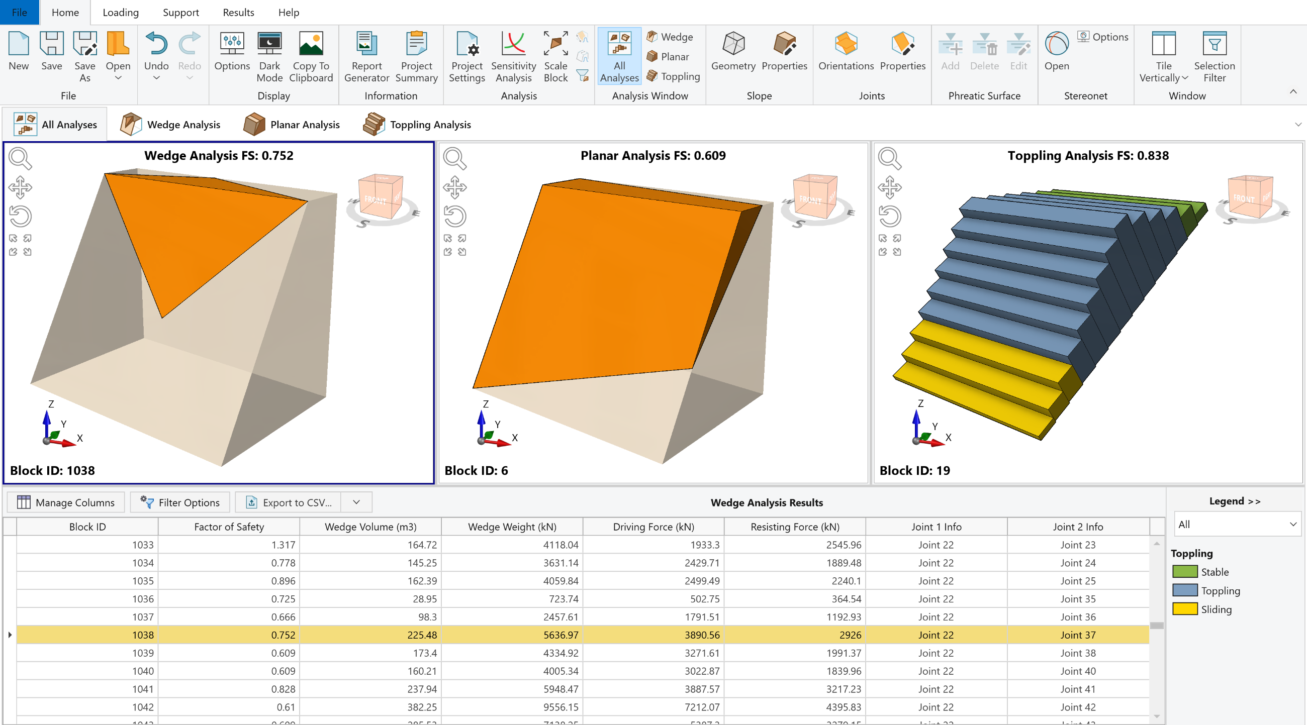Click zoom magnifier in Planar Analysis view

[454, 159]
